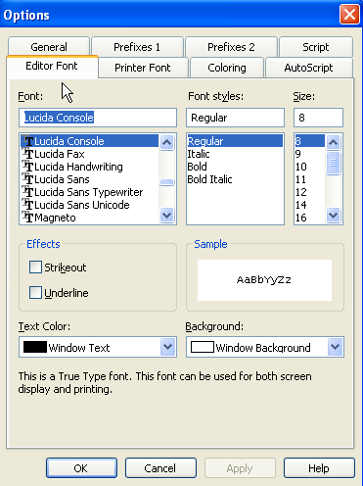Click the black Window Text color swatch

click(35, 347)
